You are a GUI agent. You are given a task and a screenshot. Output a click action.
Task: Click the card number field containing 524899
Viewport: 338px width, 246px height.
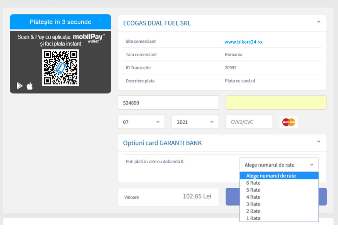168,103
